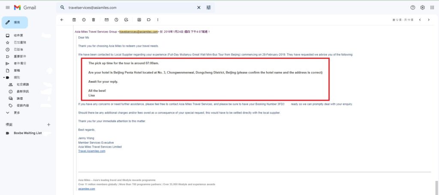The width and height of the screenshot is (439, 195).
Task: Open the Sent (寄件備份) folder
Action: tap(20, 63)
